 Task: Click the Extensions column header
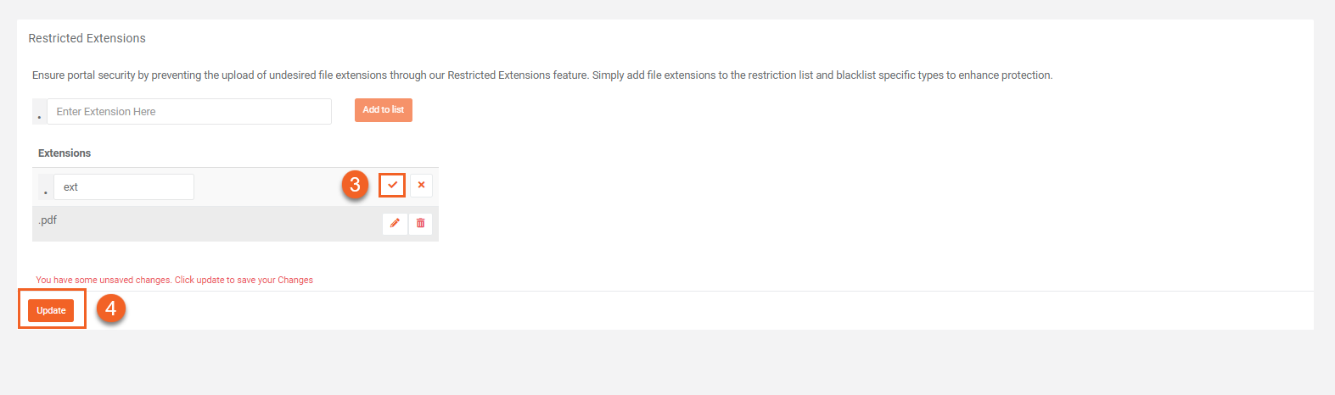(65, 153)
